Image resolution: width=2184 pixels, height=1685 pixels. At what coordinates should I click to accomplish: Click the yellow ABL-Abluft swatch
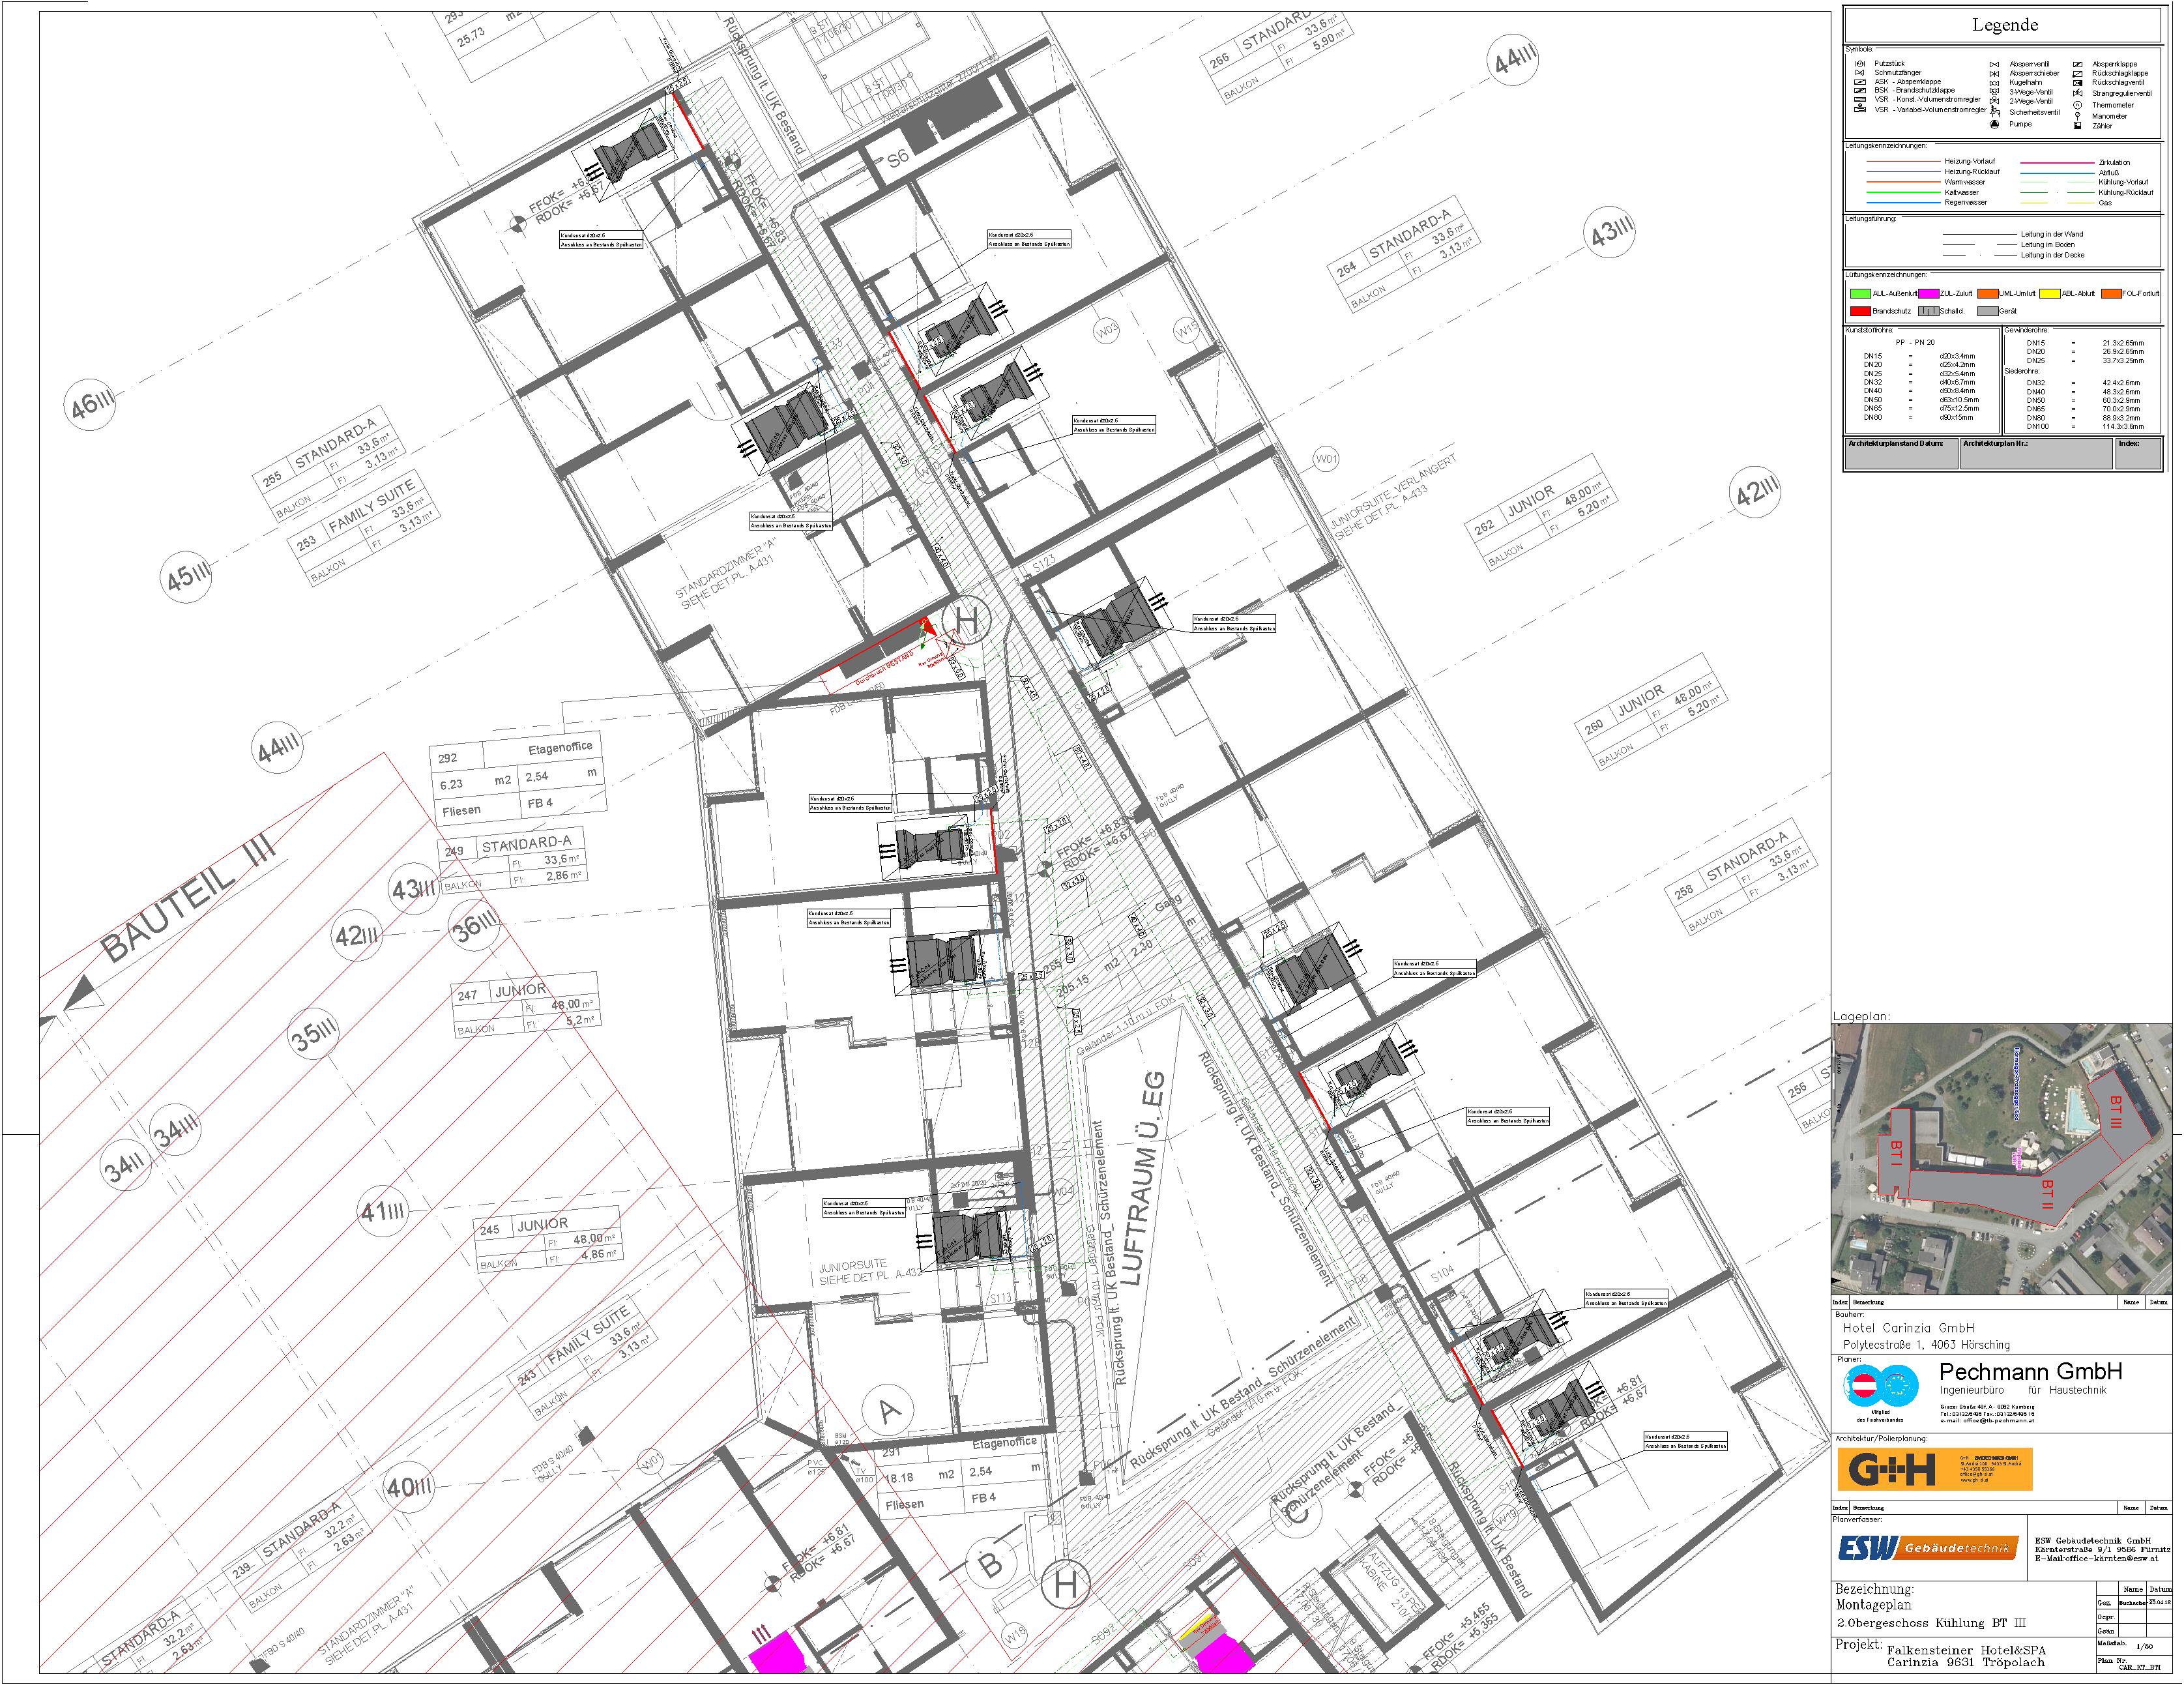tap(2050, 294)
